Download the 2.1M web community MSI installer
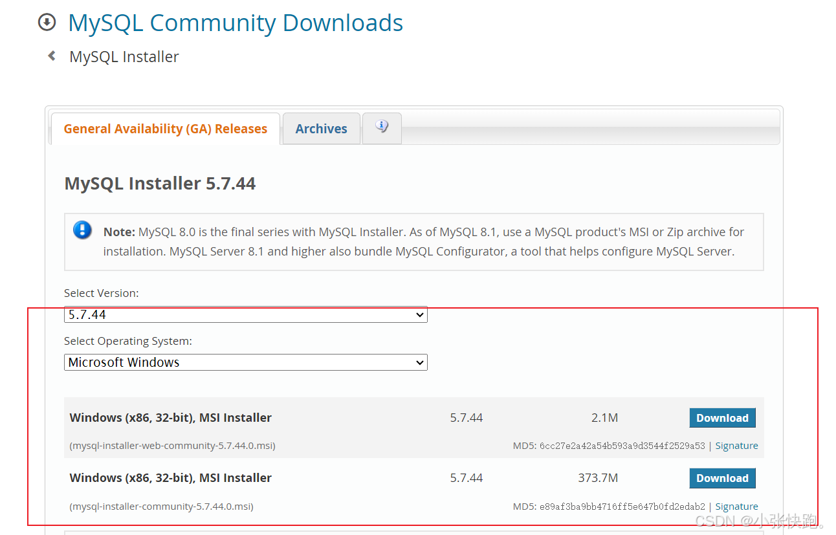The height and width of the screenshot is (535, 836). [722, 418]
